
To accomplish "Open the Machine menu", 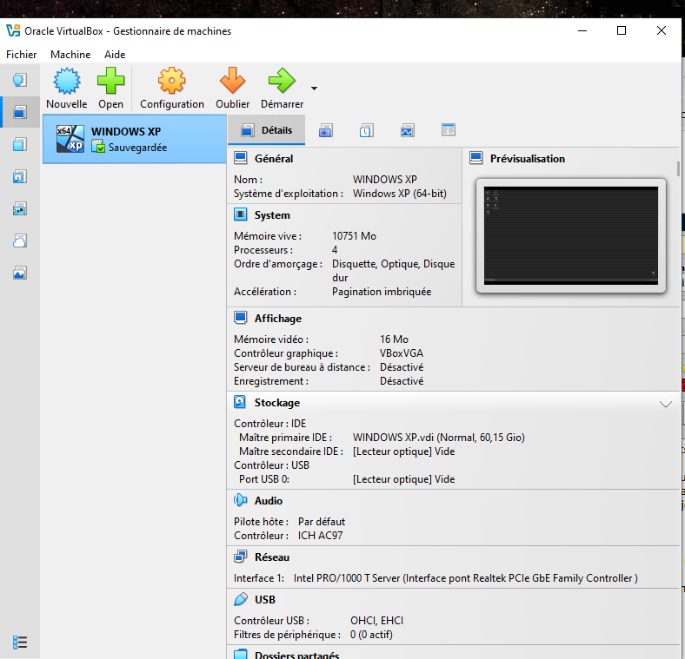I will tap(70, 54).
